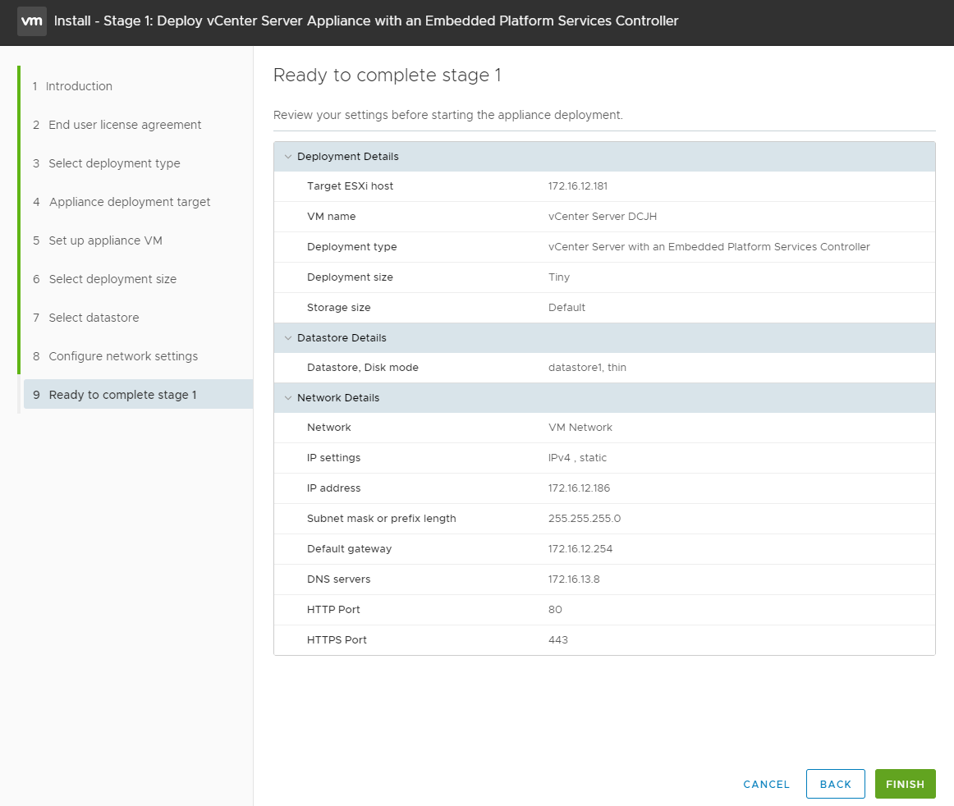
Task: Click the default gateway value 172.16.12.254
Action: 580,549
